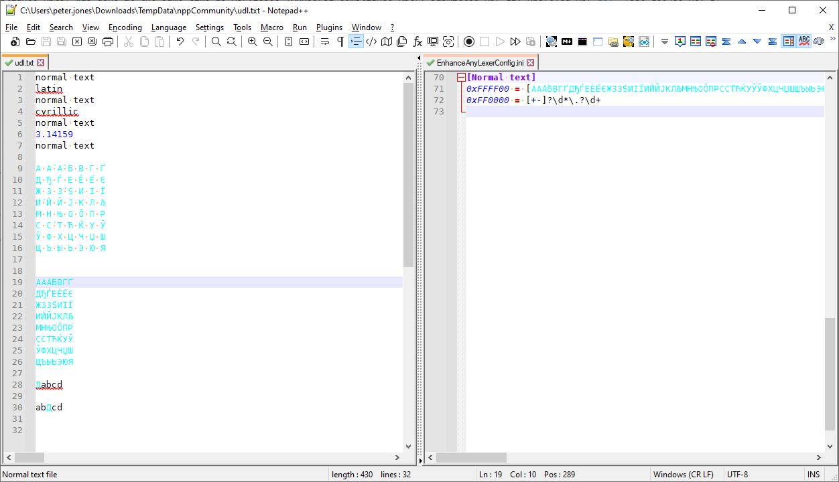Viewport: 839px width, 482px height.
Task: Close current file via toolbar X icon
Action: (x=77, y=42)
